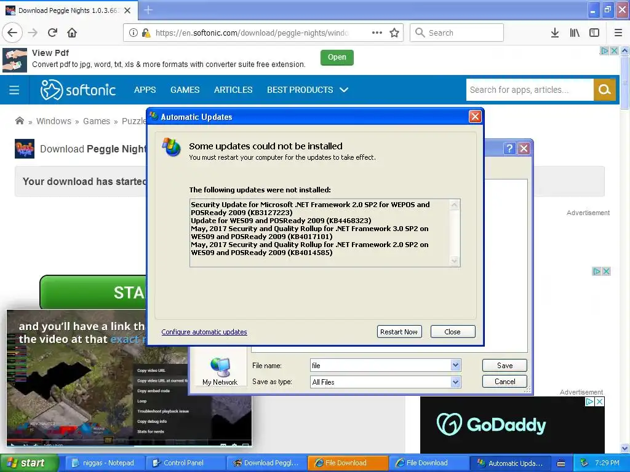630x472 pixels.
Task: Click the GoDaddy advertisement
Action: (512, 425)
